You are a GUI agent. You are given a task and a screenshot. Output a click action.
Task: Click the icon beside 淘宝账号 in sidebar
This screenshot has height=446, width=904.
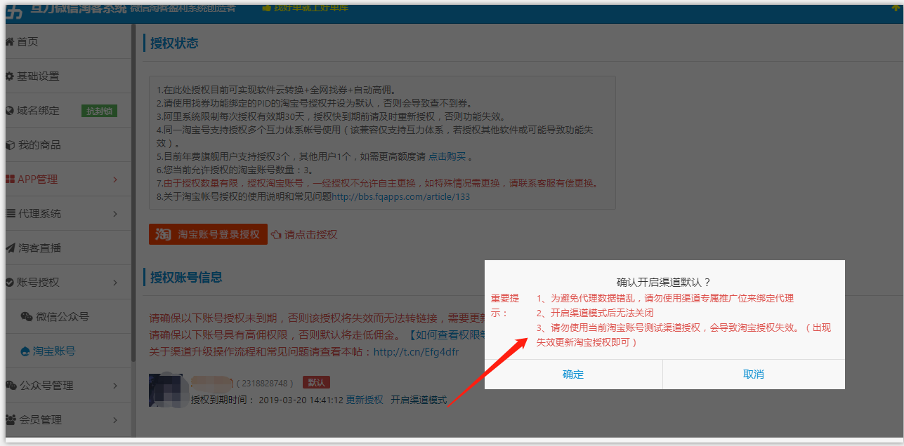click(26, 351)
